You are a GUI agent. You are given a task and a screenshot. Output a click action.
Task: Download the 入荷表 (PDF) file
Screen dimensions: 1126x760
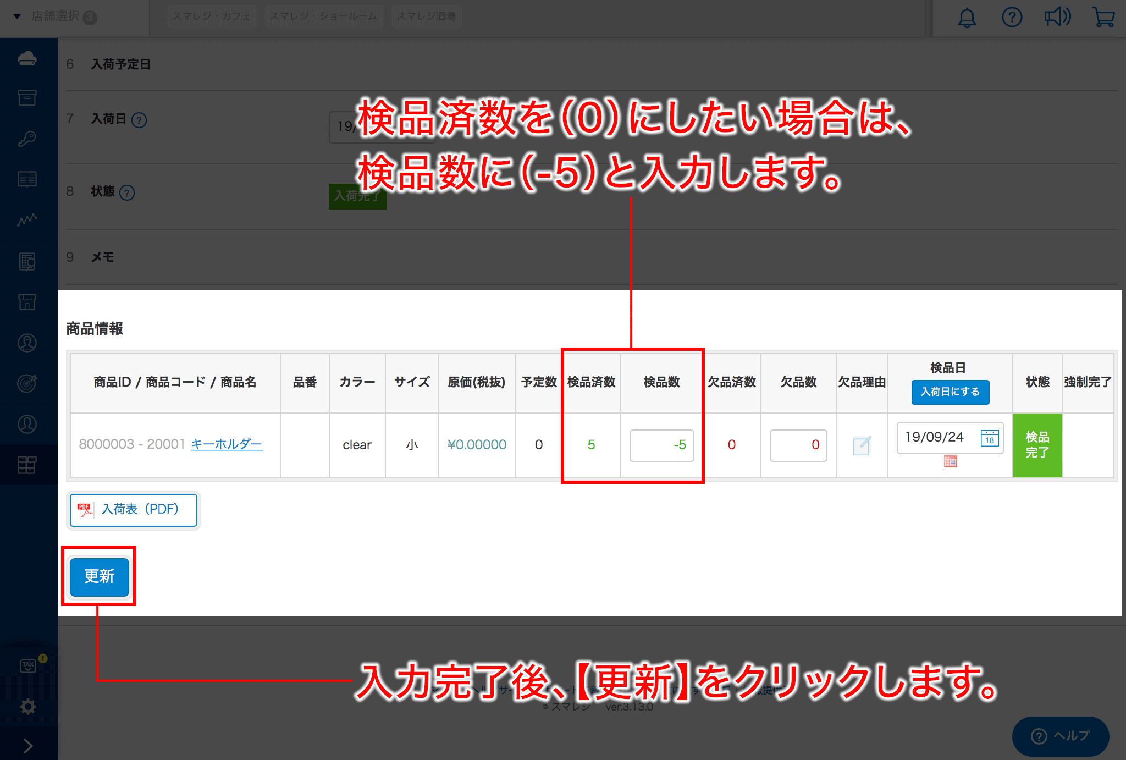coord(134,510)
